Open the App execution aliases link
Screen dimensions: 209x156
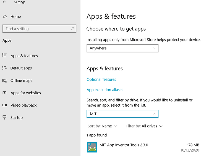pyautogui.click(x=105, y=90)
